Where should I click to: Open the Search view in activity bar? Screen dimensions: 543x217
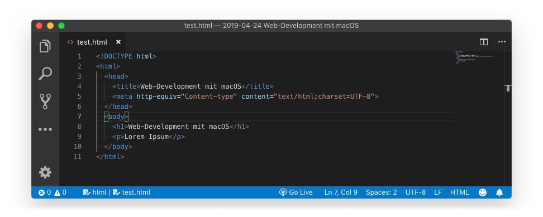[x=45, y=74]
